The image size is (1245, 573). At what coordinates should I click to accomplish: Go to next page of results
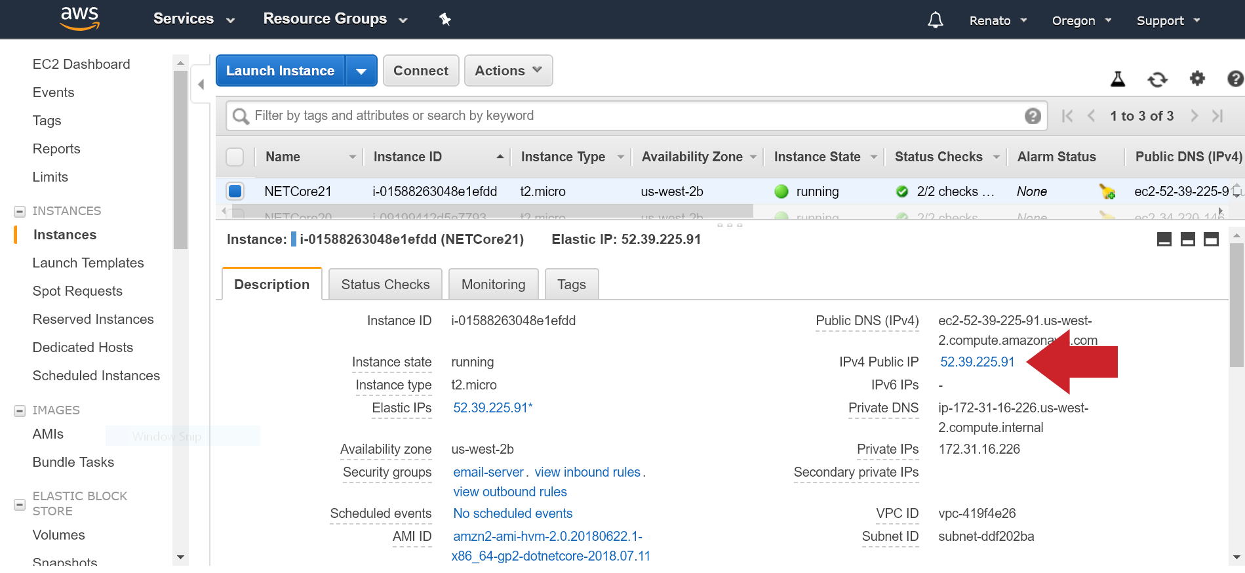1195,116
